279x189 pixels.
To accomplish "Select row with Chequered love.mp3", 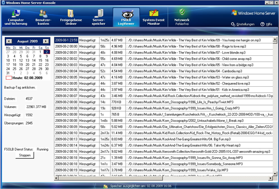I will [163, 84].
